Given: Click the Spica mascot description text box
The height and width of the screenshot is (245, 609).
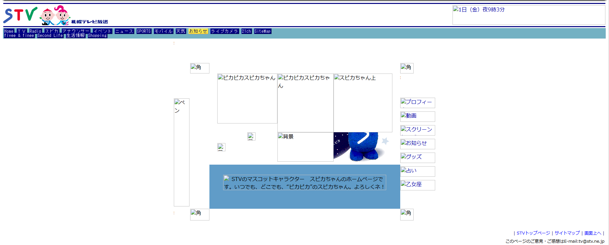Looking at the screenshot, I should [304, 183].
